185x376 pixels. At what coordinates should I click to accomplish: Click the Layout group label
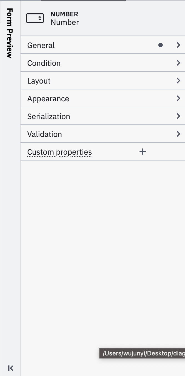tap(39, 81)
